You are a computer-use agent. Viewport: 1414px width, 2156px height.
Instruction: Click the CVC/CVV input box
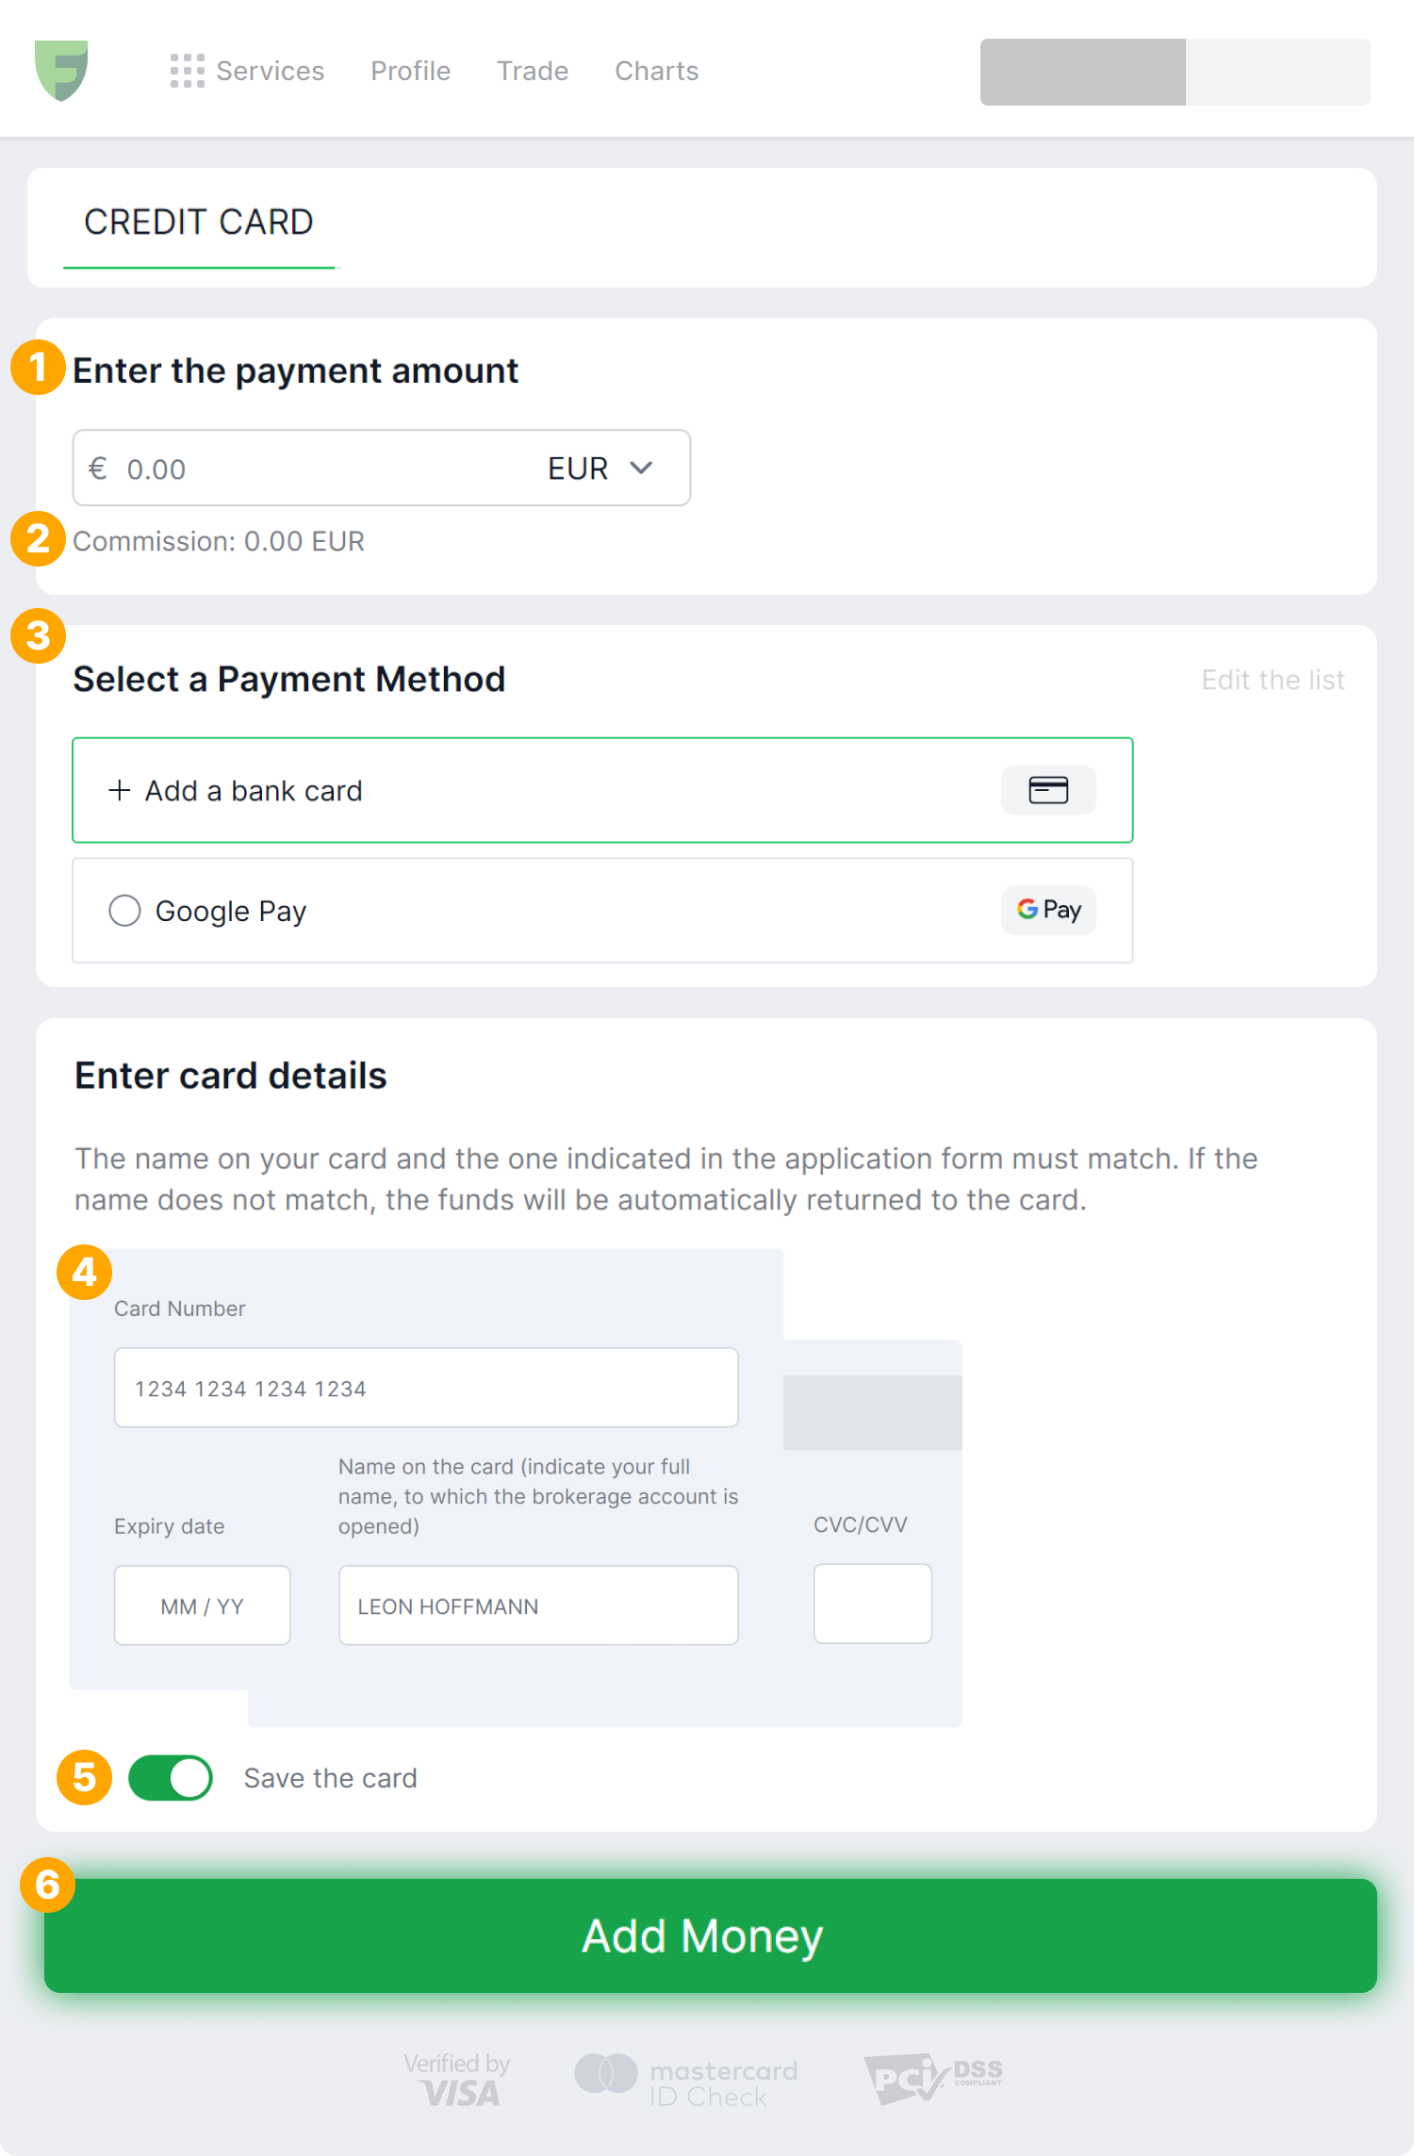[x=872, y=1604]
